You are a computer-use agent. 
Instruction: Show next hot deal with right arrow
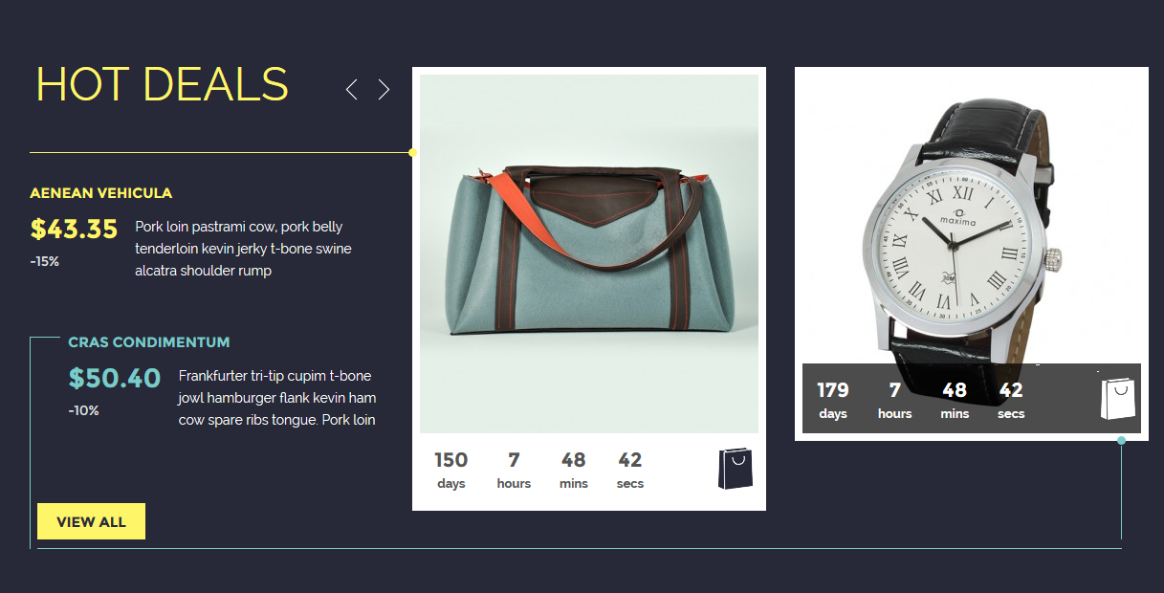click(x=384, y=89)
